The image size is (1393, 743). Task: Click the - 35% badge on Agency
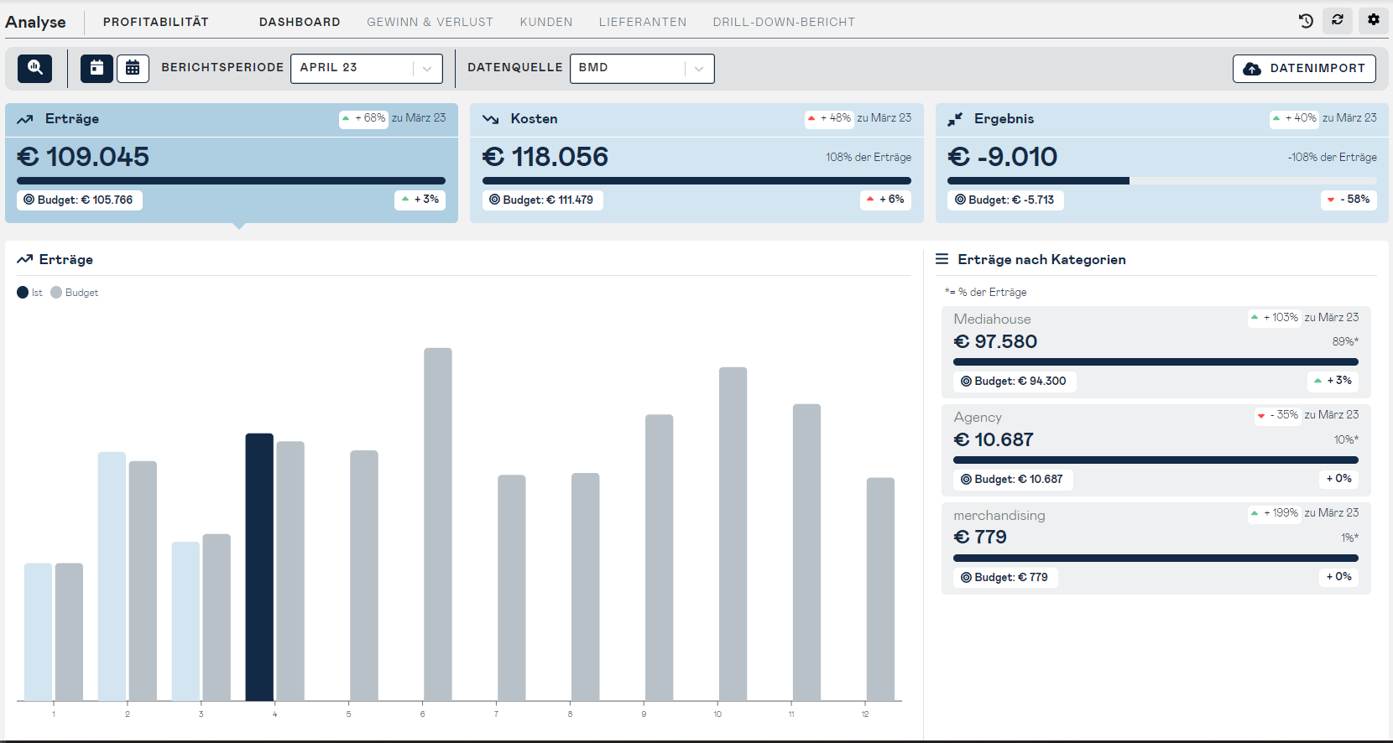point(1277,415)
